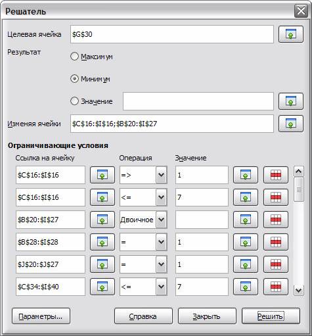The height and width of the screenshot is (336, 312).
Task: Click the Закрыть button
Action: [207, 316]
